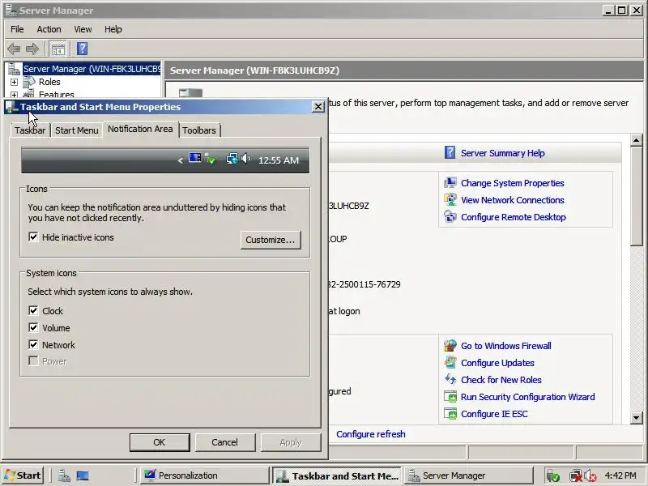This screenshot has width=648, height=486.
Task: Click the scrollbar up arrow in Server Manager
Action: 637,140
